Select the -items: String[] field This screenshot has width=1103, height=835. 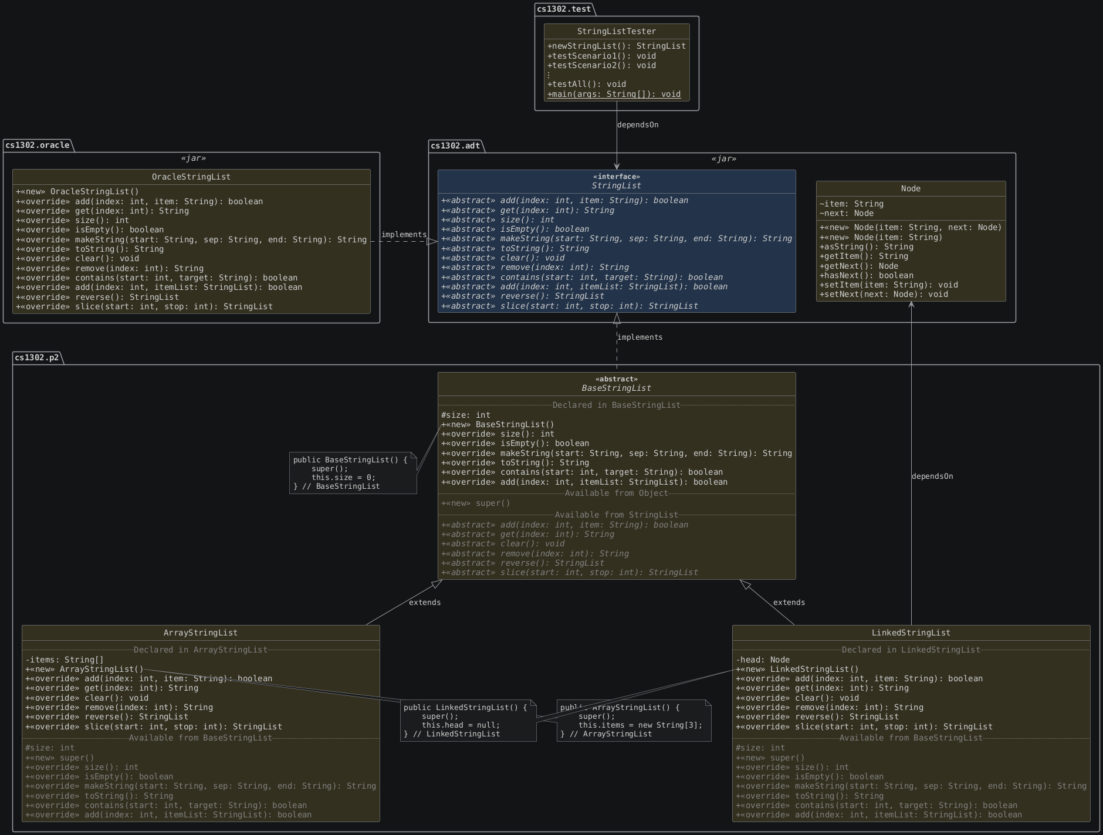(x=65, y=660)
